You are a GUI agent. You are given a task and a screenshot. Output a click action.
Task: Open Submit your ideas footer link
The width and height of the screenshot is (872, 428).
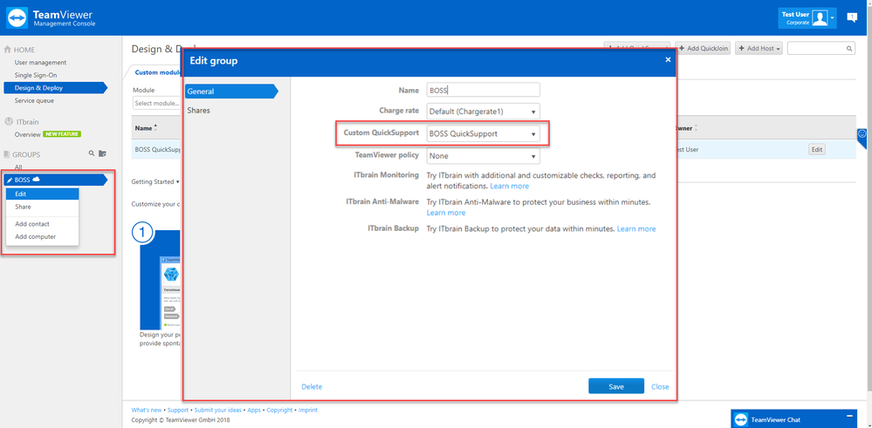pos(218,411)
